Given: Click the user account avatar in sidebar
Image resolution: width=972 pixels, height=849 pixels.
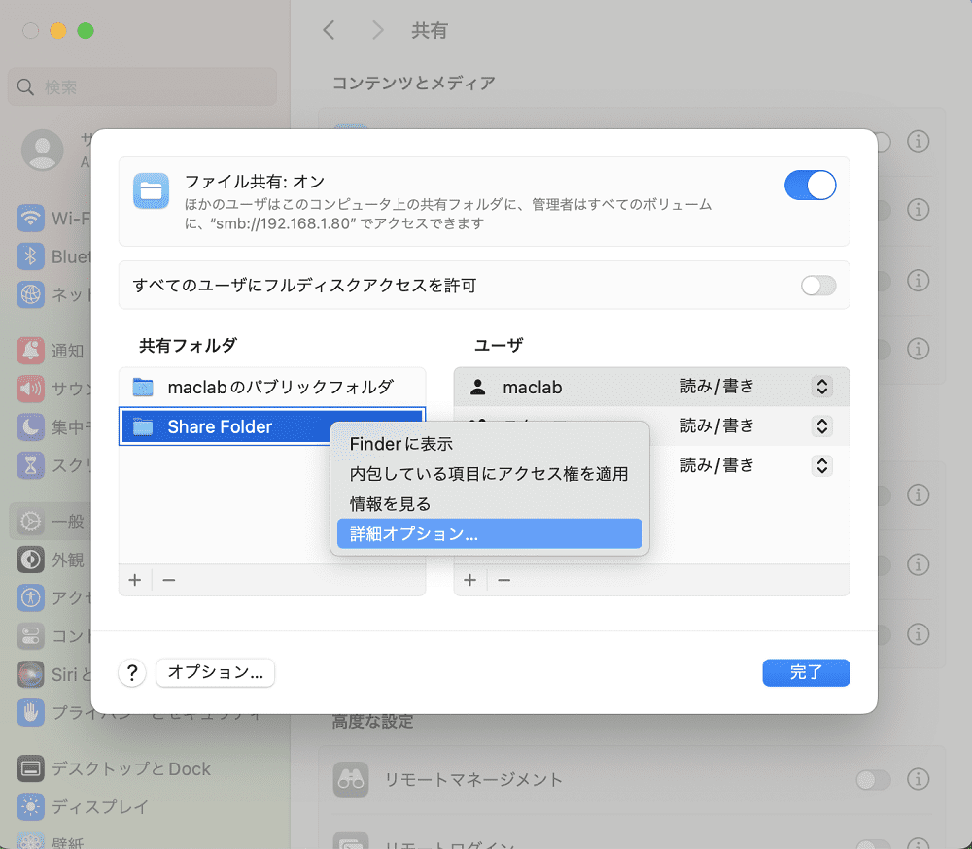Looking at the screenshot, I should (x=42, y=150).
